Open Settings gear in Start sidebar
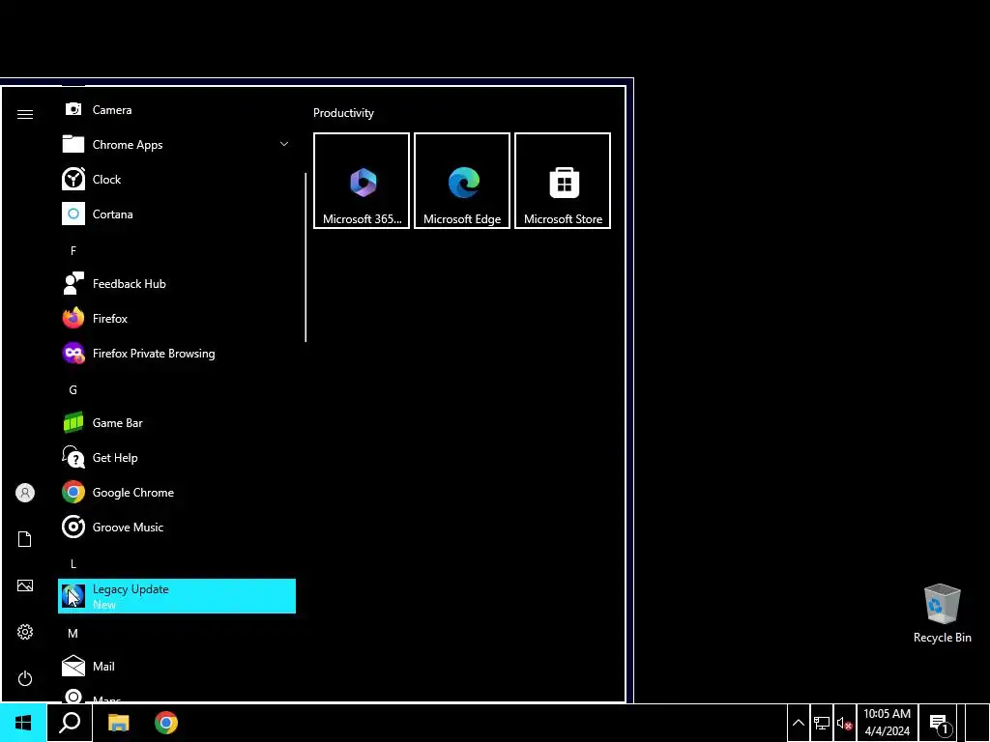Viewport: 990px width, 742px height. point(24,632)
